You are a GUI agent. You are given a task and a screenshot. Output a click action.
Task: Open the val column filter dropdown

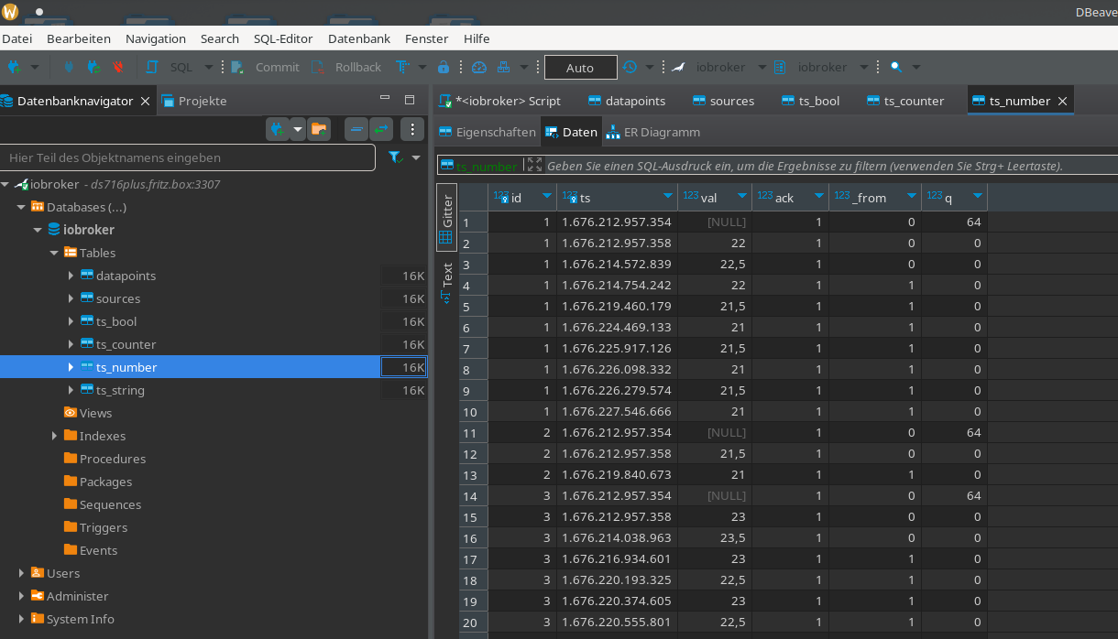tap(742, 196)
